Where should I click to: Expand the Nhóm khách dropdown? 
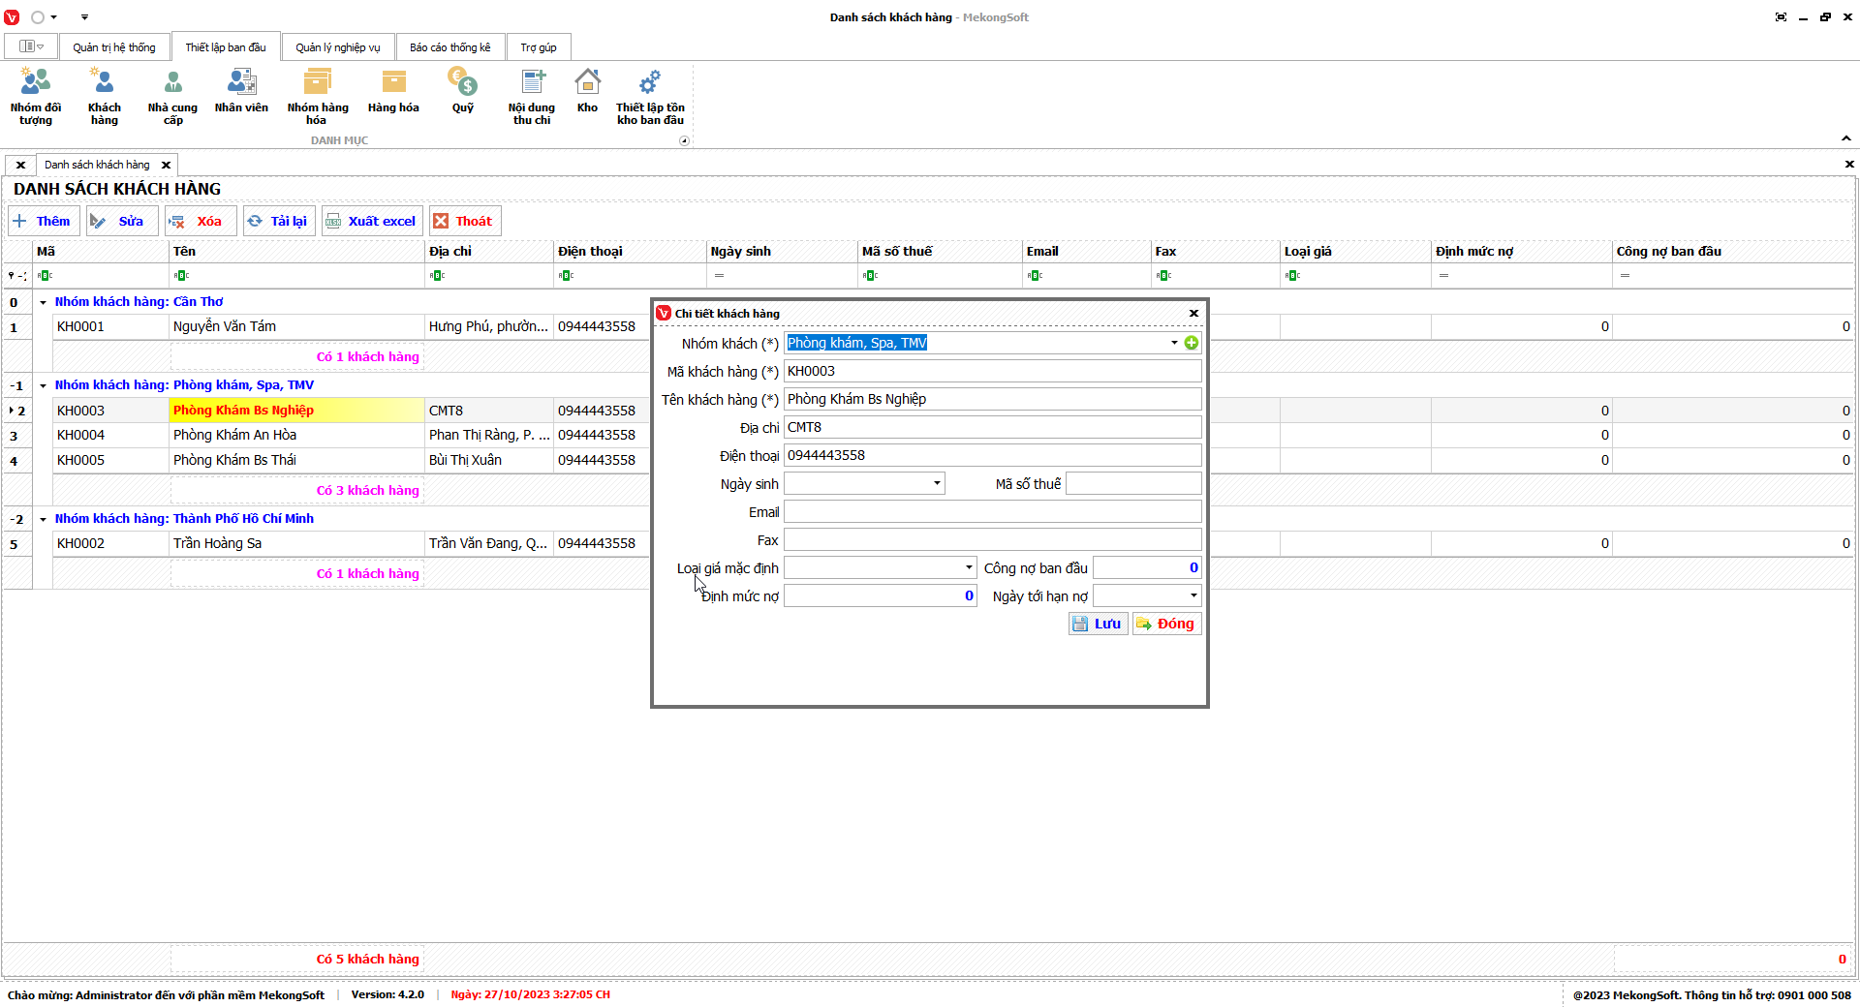(x=1174, y=343)
